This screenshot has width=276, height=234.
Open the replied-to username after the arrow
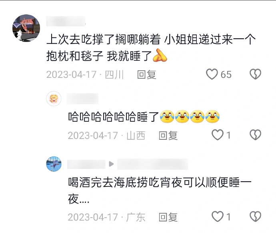tap(153, 164)
